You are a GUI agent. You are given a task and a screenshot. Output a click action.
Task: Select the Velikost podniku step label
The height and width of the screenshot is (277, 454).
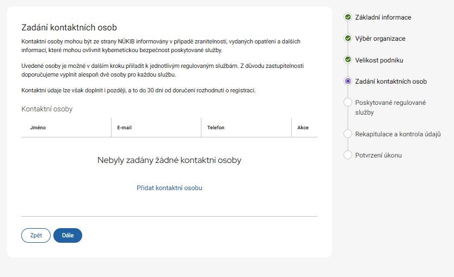[x=379, y=60]
